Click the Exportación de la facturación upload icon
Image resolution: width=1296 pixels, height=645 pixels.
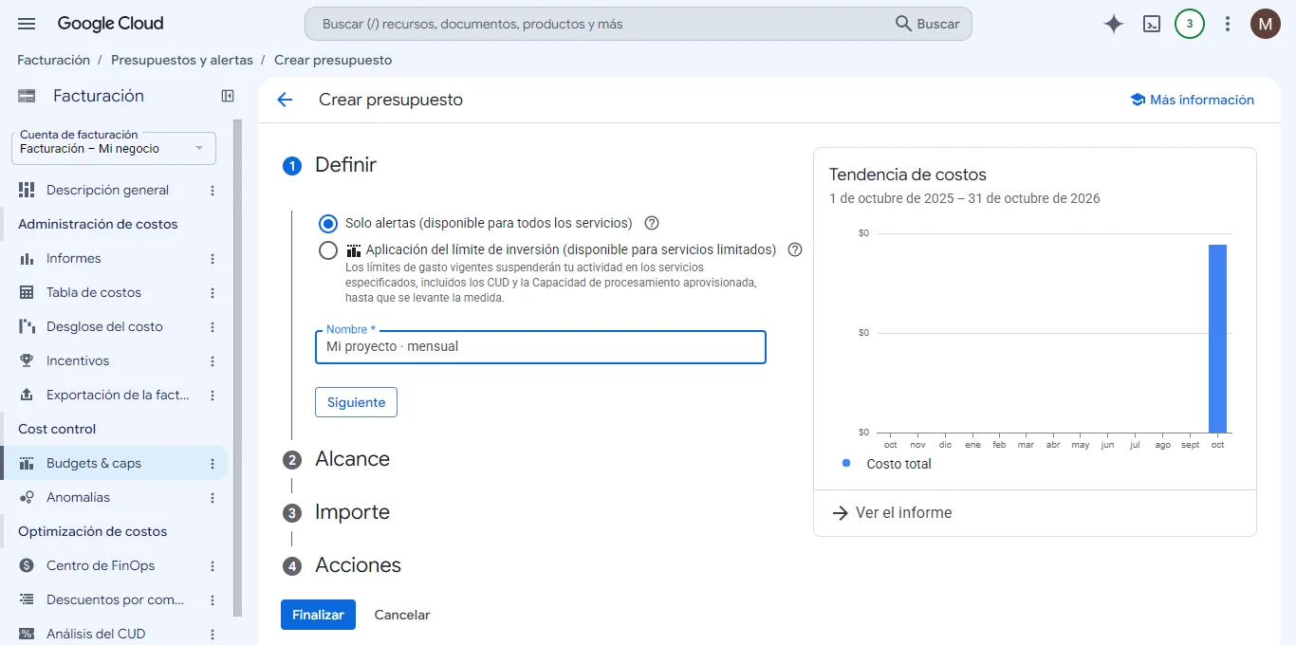[x=27, y=395]
